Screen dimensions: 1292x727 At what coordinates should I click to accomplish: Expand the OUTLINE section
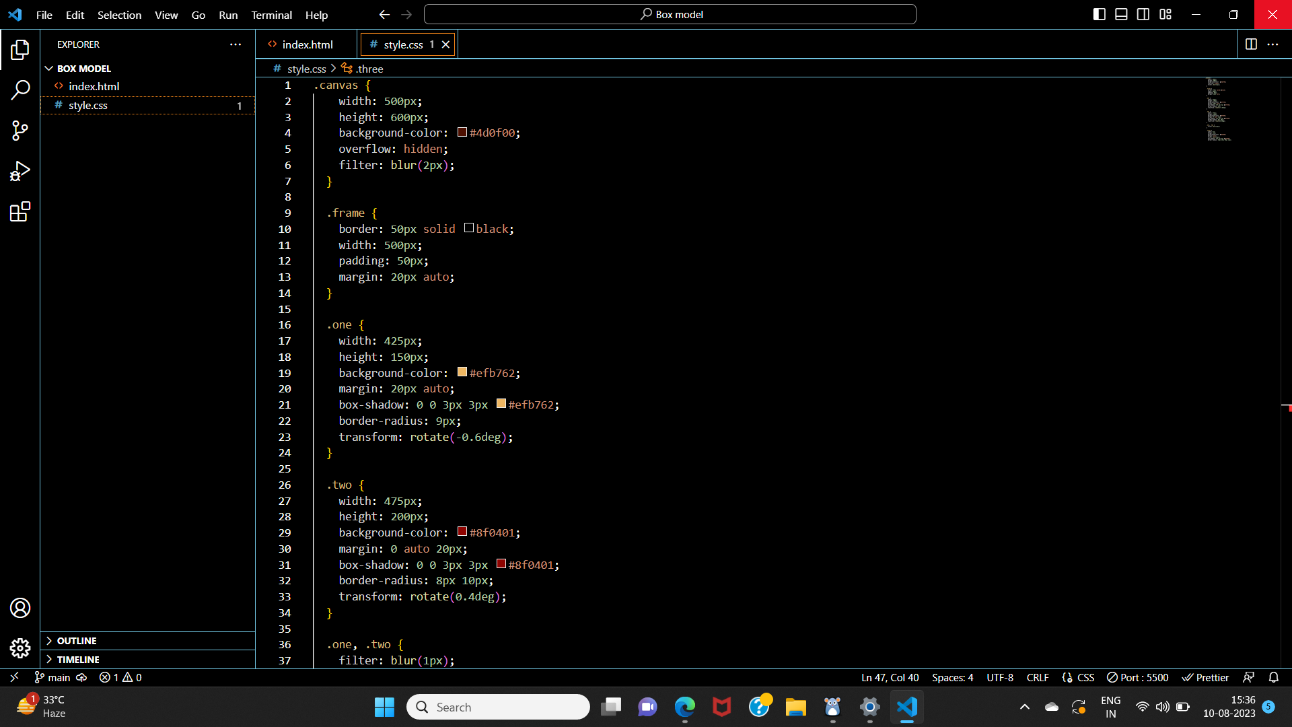[x=76, y=640]
